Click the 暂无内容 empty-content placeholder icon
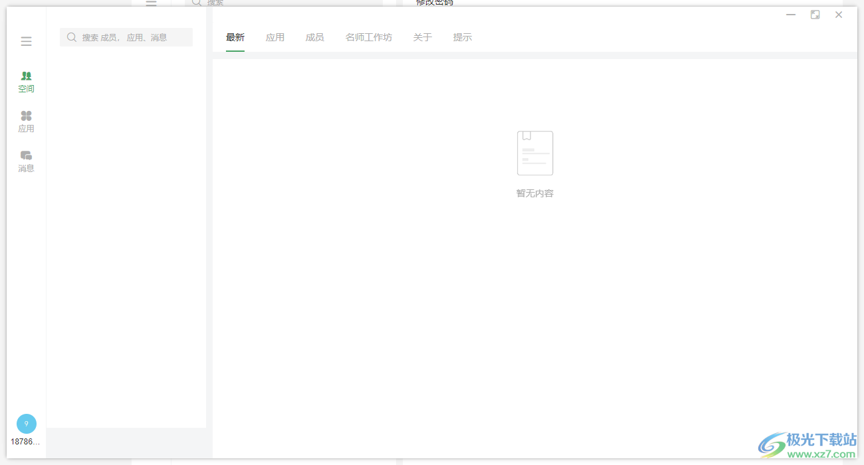The image size is (864, 465). 534,153
